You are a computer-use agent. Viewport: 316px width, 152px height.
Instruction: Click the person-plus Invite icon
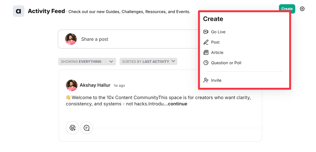point(206,80)
